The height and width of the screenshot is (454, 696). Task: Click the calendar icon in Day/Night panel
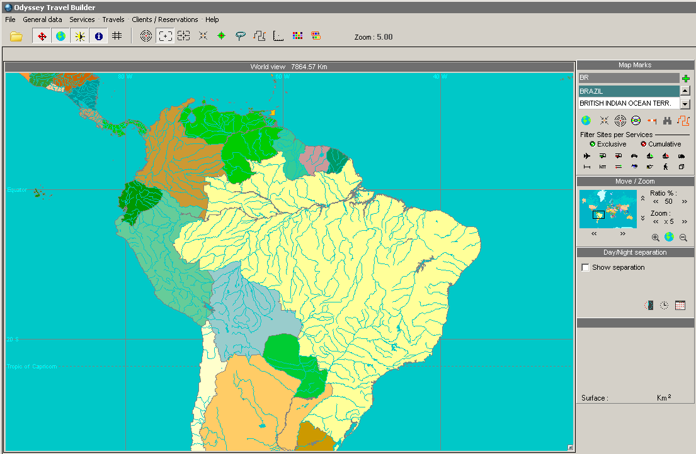tap(680, 305)
